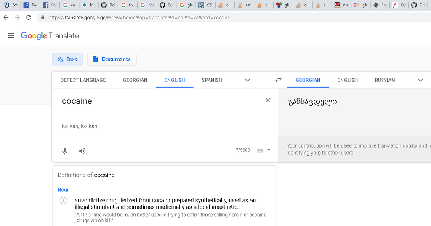The height and width of the screenshot is (226, 431).
Task: Swap source and target languages
Action: point(278,80)
